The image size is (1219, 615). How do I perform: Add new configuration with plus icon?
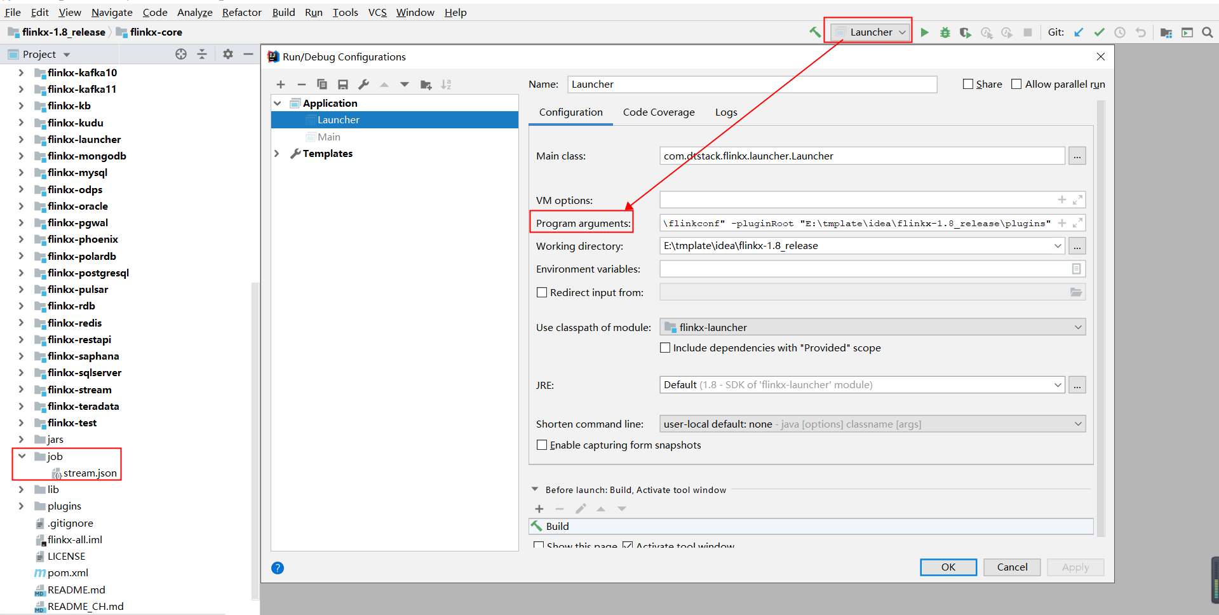281,84
